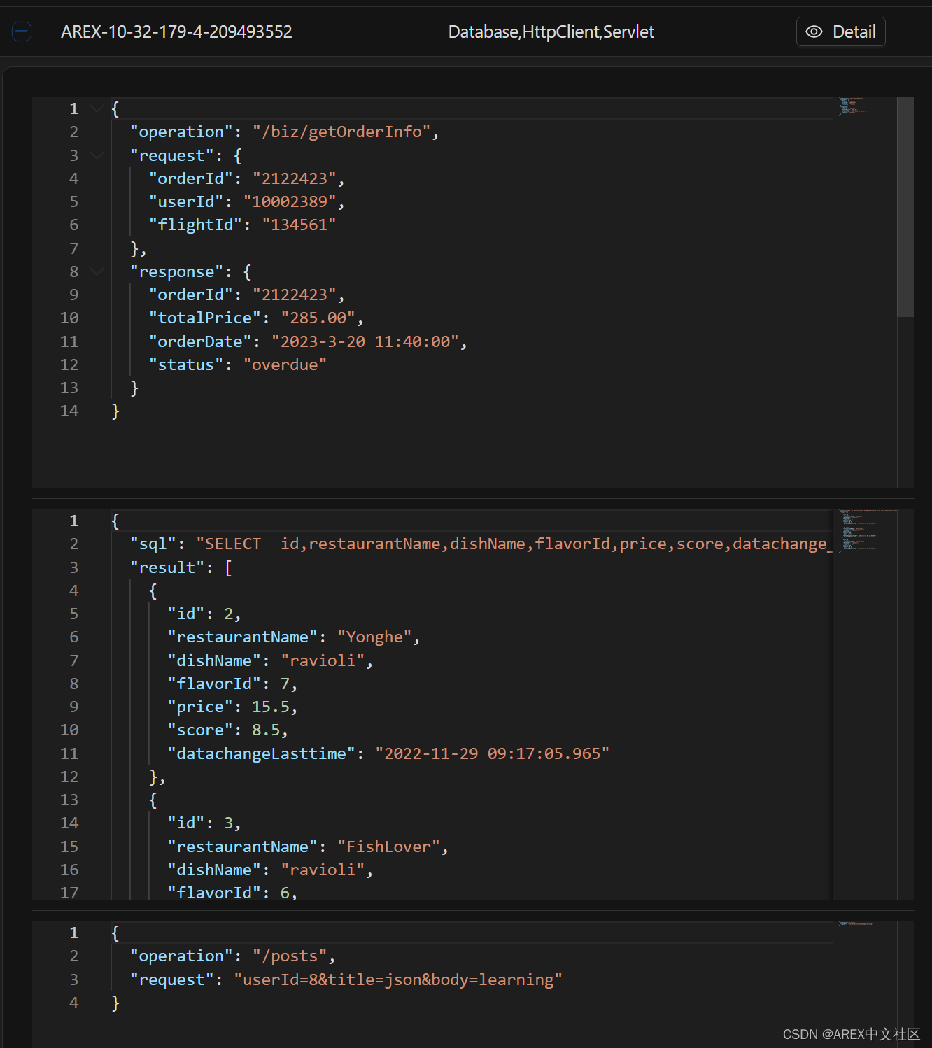Click the request "orderId" value "2122423"
932x1048 pixels.
(295, 178)
